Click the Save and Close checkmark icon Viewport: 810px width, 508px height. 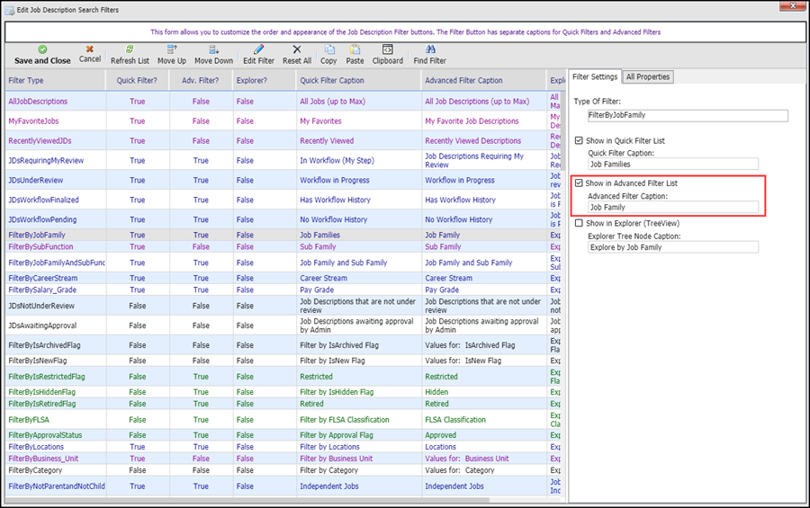[42, 49]
